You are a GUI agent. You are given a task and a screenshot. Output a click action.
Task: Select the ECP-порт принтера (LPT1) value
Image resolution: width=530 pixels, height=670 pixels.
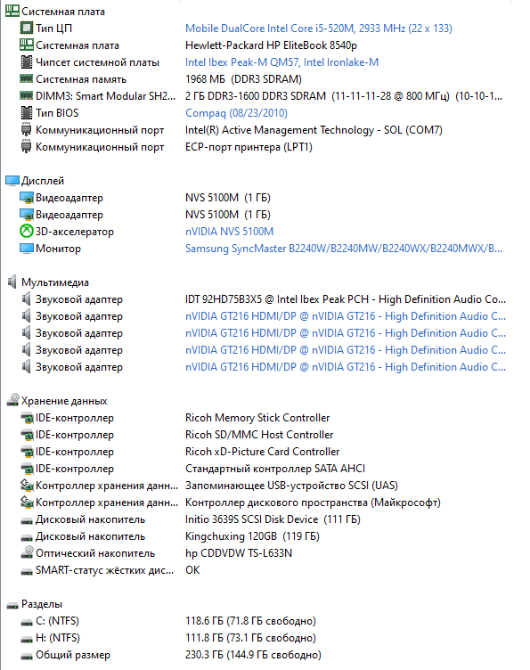(x=249, y=147)
